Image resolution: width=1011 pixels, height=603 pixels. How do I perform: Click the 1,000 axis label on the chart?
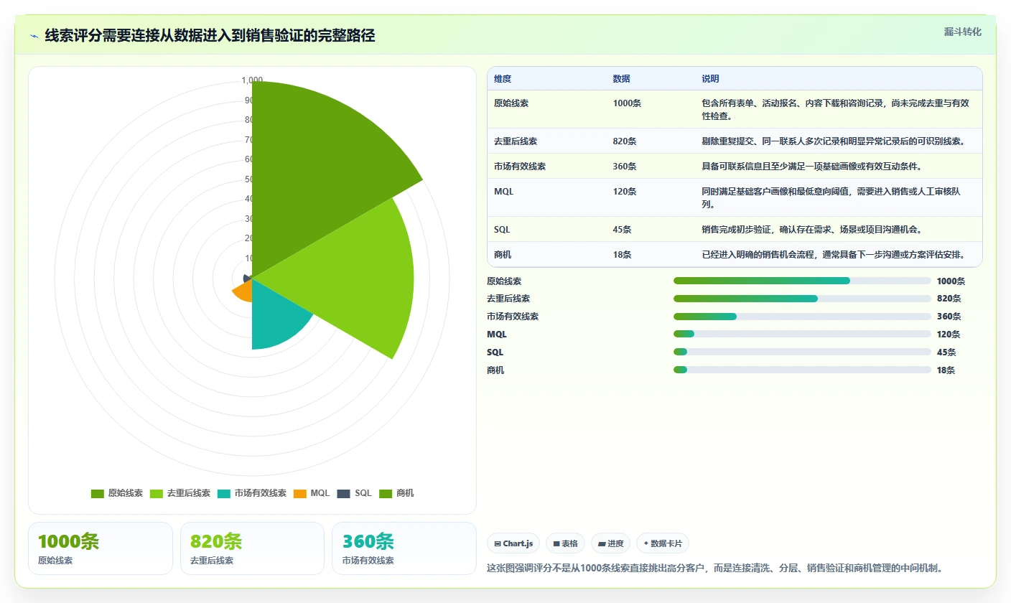[x=252, y=80]
